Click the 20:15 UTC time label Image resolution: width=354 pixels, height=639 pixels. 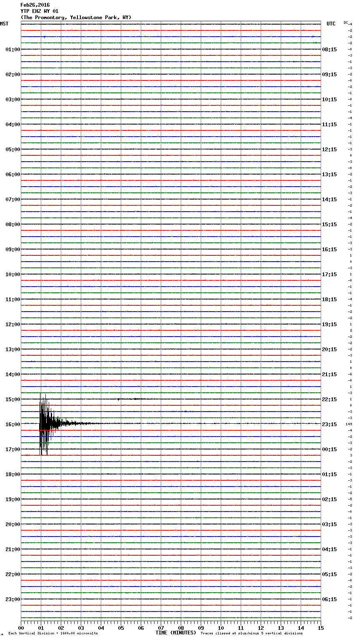[x=329, y=349]
